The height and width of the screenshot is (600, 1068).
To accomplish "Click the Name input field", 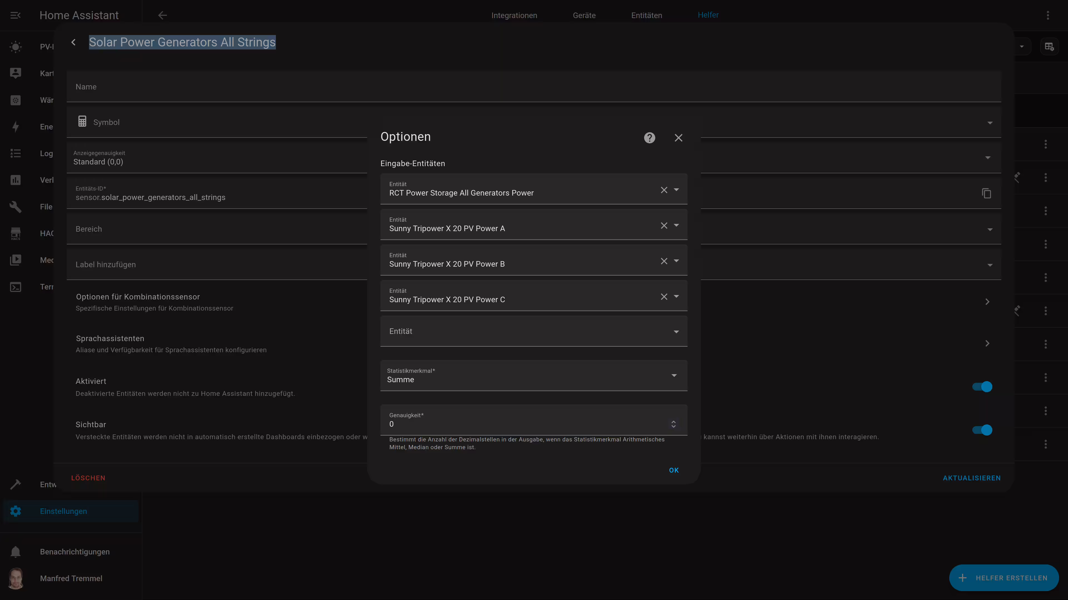I will [x=534, y=87].
